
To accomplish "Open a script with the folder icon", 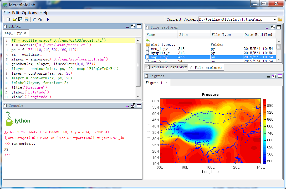I will (x=14, y=19).
